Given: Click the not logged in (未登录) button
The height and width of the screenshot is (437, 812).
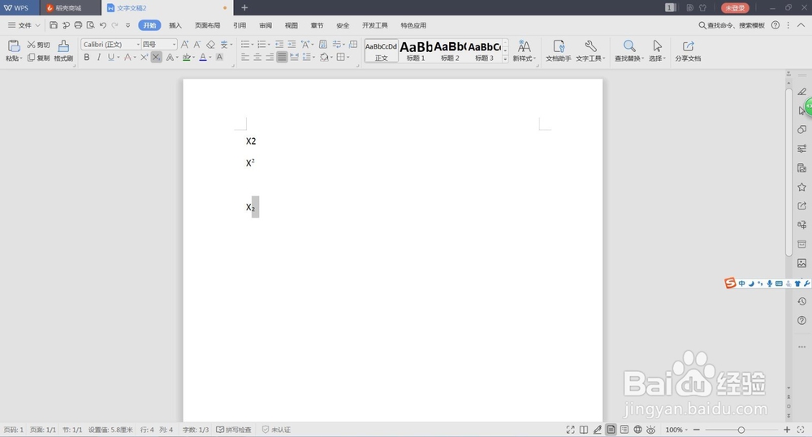Looking at the screenshot, I should pos(735,8).
